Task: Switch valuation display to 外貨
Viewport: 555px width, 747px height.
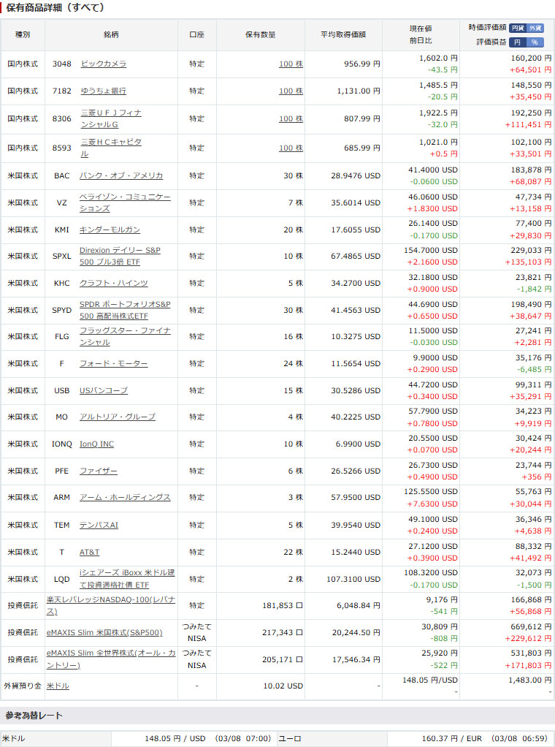Action: (536, 28)
